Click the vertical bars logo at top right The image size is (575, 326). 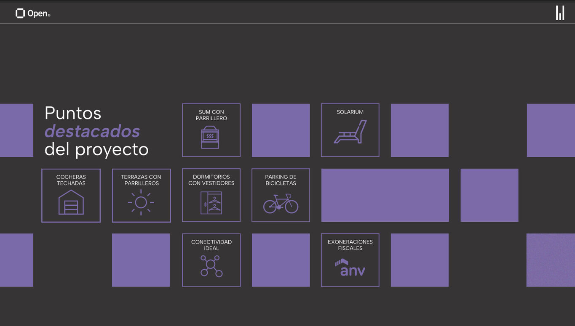point(560,13)
